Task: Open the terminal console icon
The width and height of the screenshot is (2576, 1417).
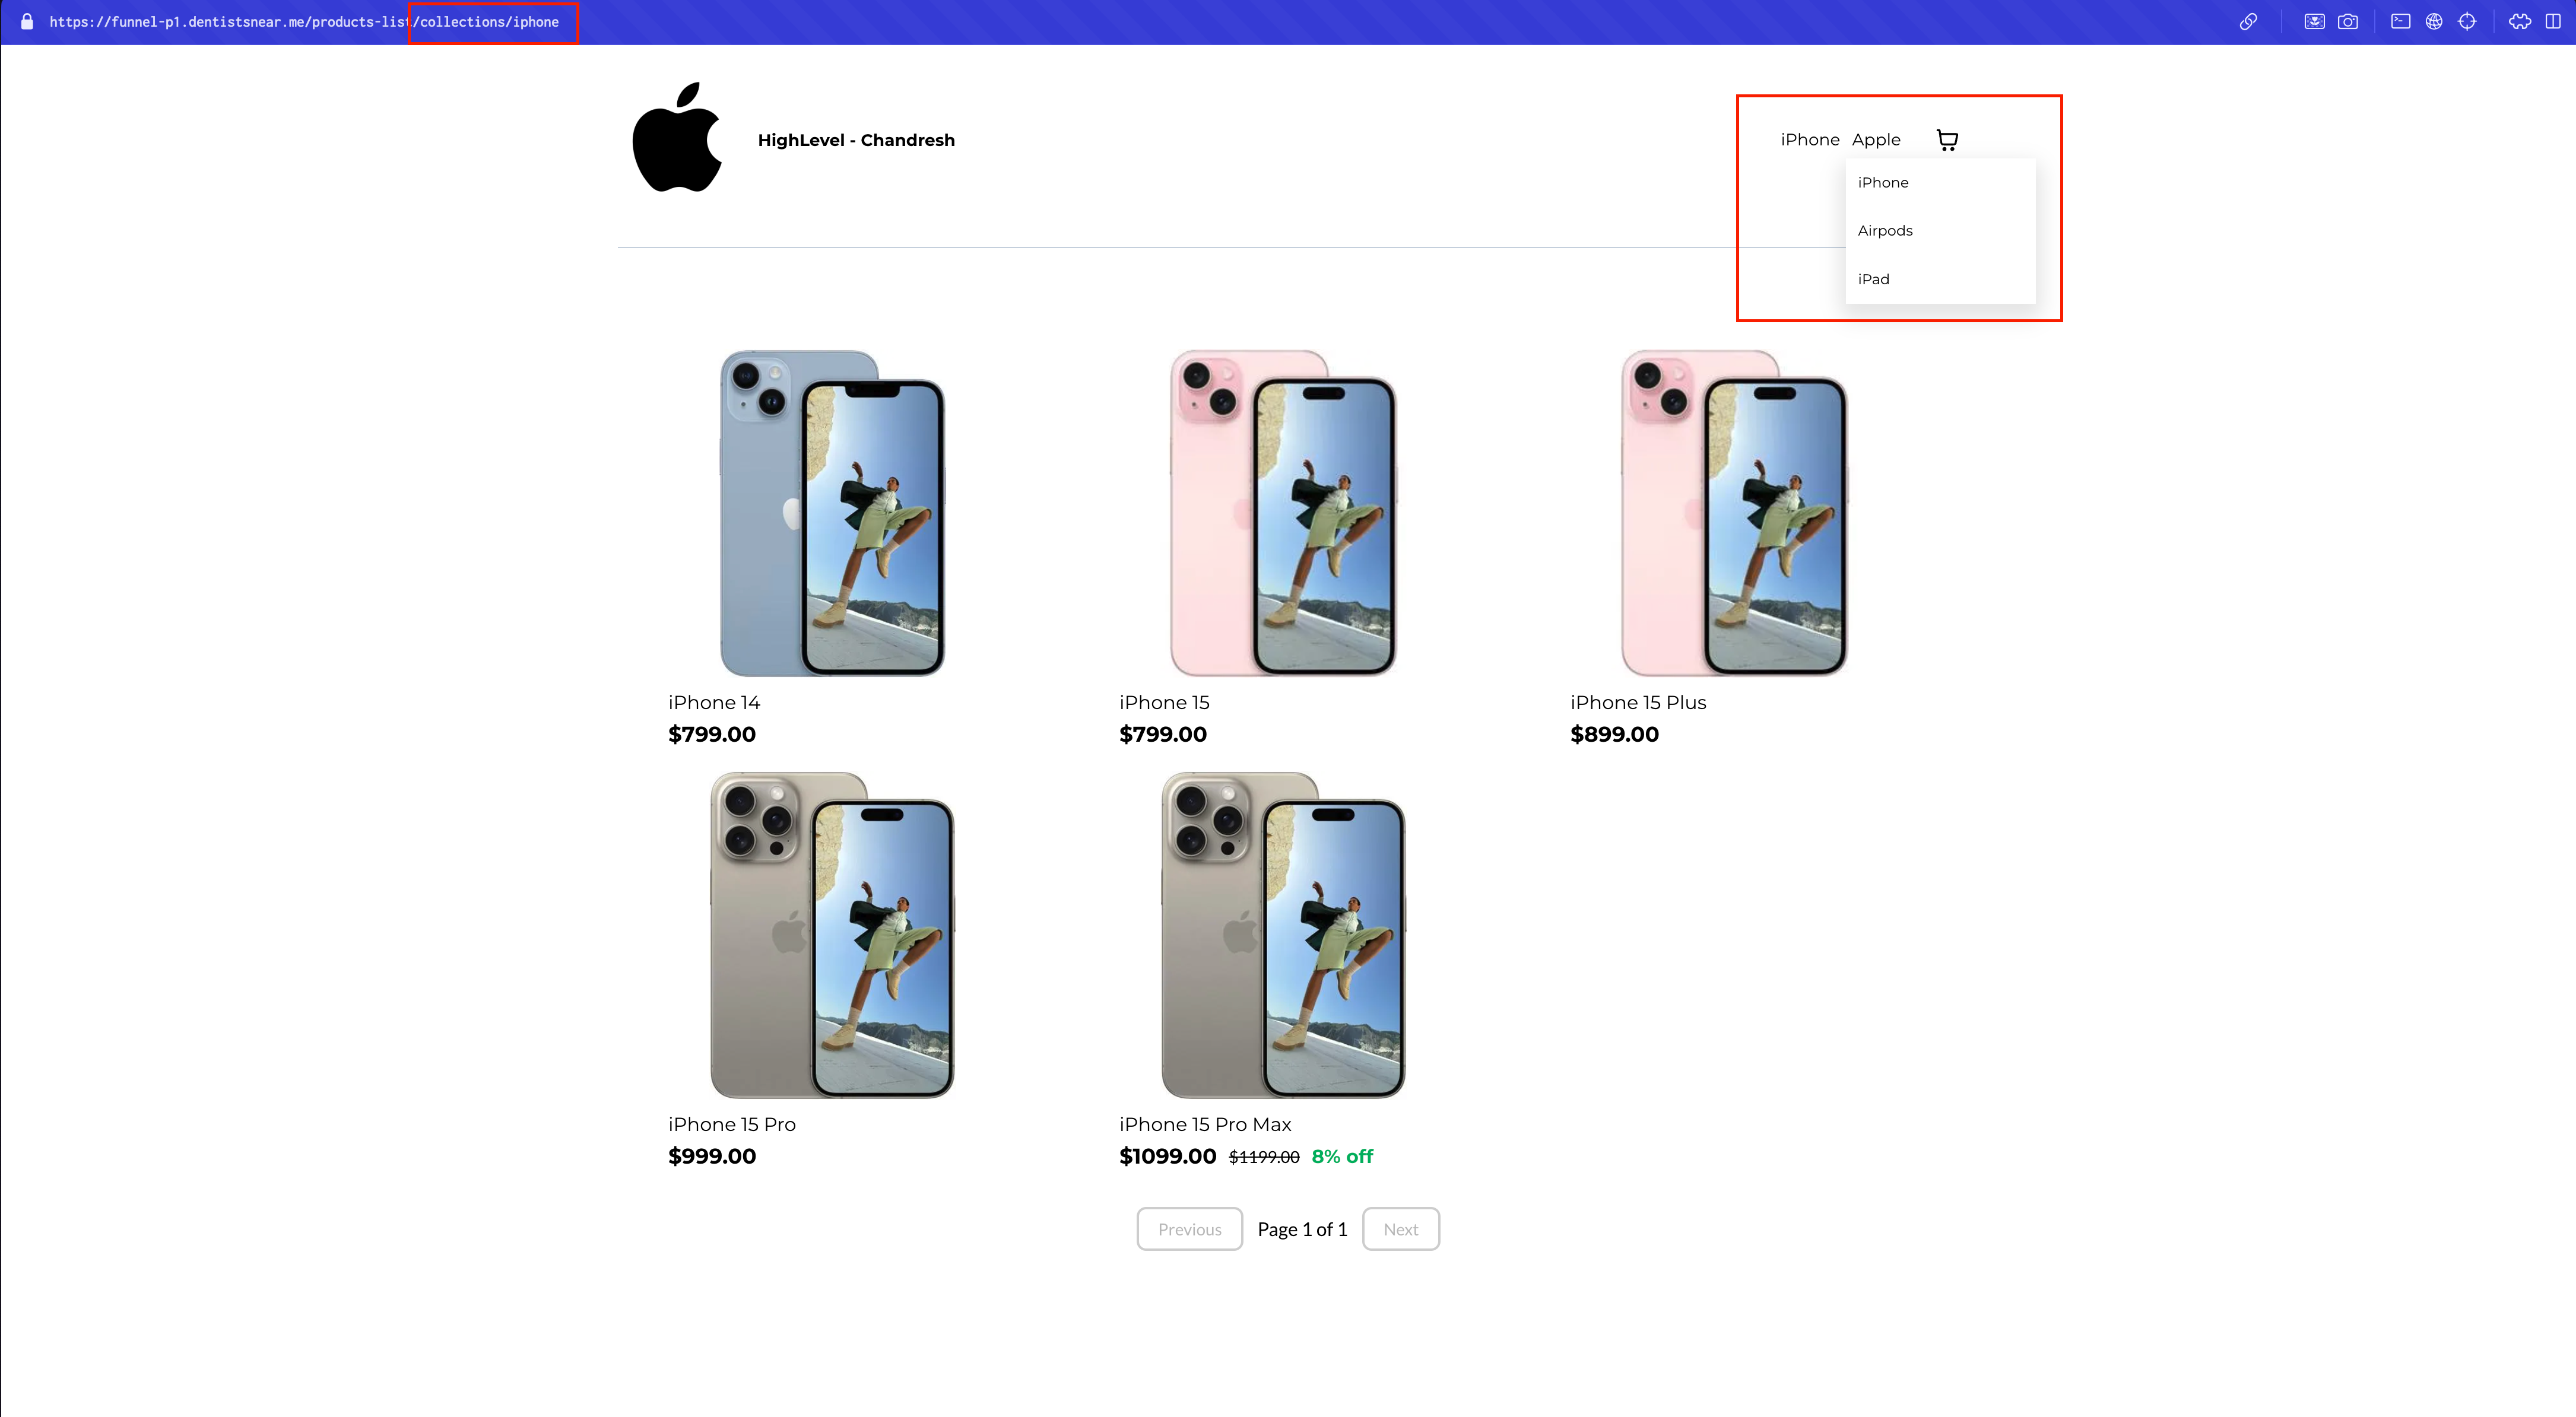Action: pos(2400,21)
